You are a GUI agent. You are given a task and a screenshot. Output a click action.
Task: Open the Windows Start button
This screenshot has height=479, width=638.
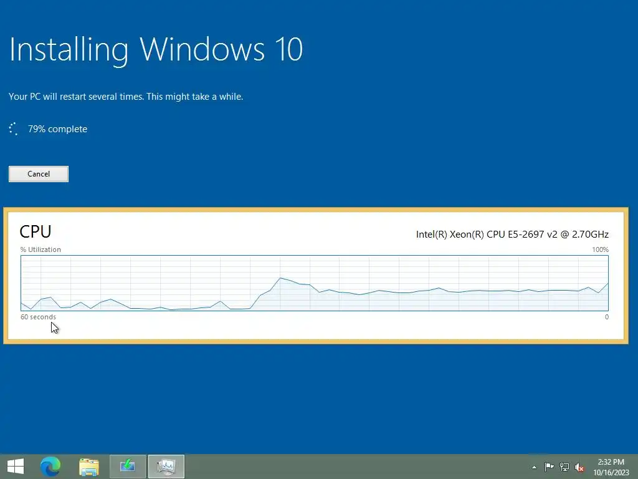click(16, 467)
